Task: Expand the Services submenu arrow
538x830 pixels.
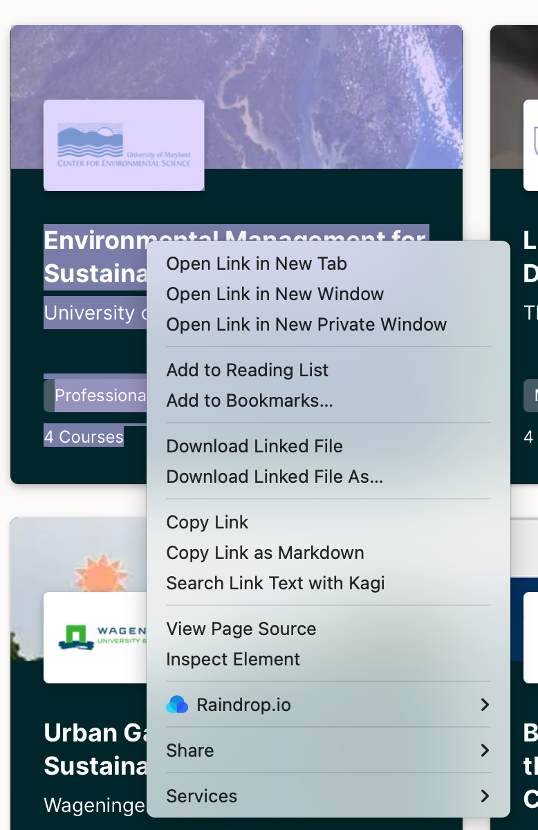Action: point(484,796)
